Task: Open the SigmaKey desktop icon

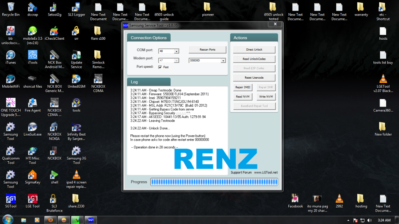Action: (x=33, y=177)
